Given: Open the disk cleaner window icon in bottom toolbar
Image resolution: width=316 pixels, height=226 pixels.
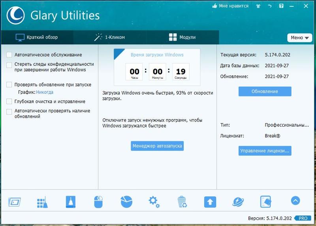Looking at the screenshot, I should 15,202.
